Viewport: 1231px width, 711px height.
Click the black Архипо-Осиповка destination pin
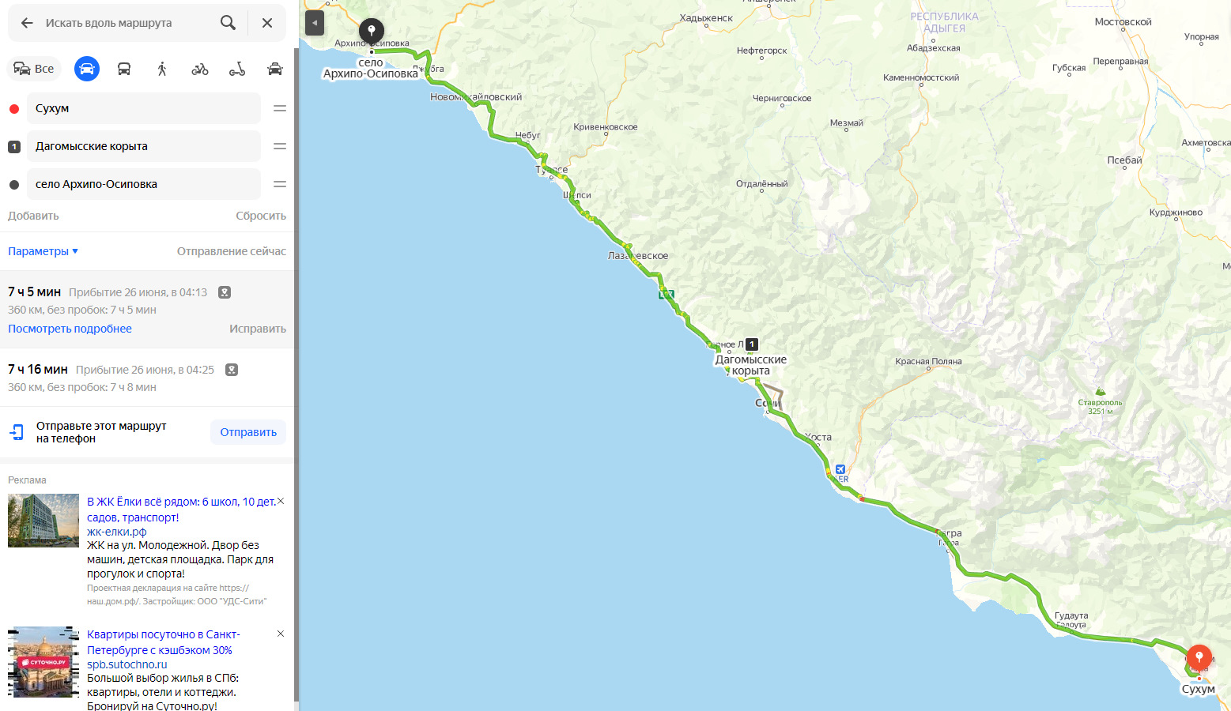[x=372, y=31]
